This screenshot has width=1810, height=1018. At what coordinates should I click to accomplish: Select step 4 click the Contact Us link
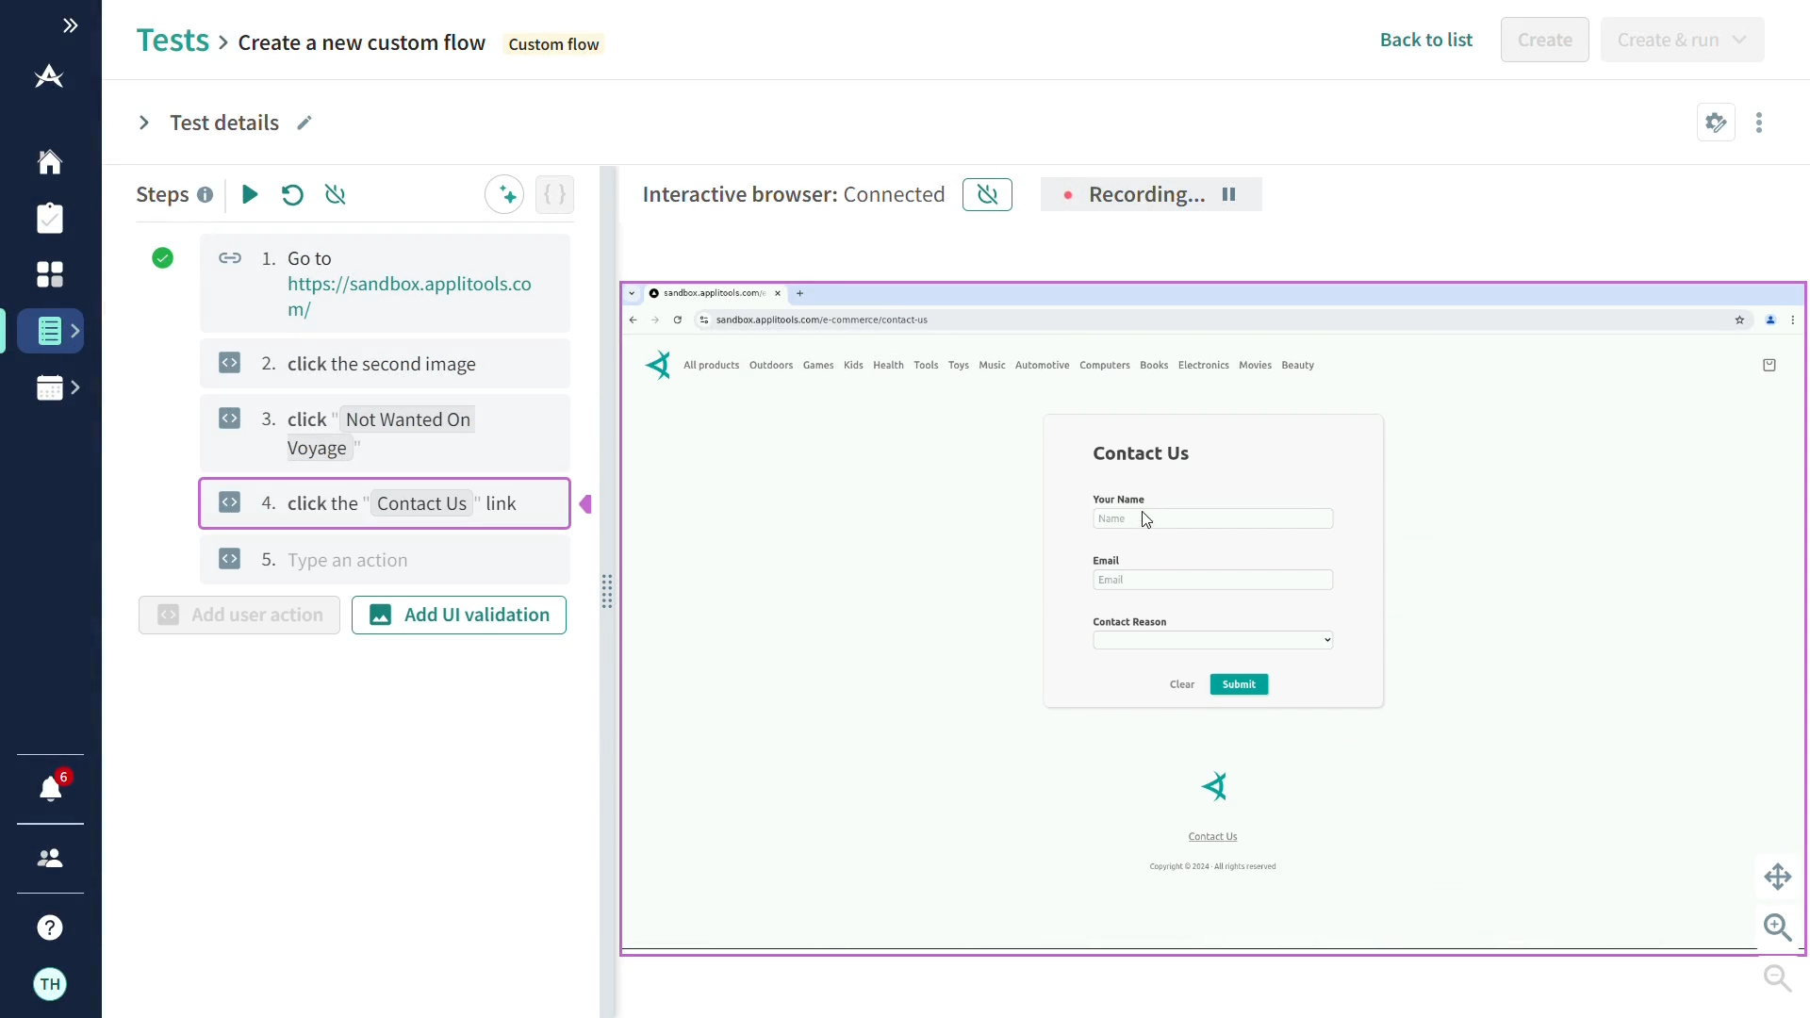pos(385,503)
